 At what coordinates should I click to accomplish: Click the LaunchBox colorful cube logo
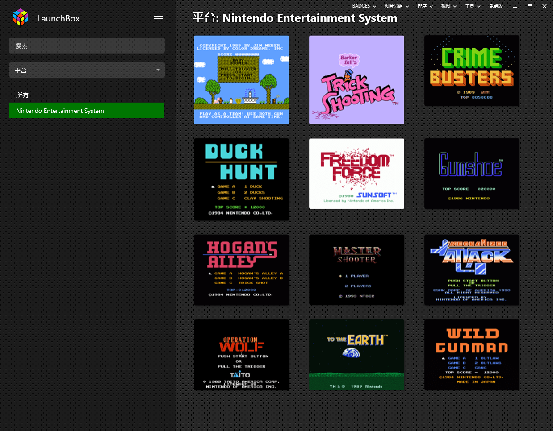tap(21, 18)
